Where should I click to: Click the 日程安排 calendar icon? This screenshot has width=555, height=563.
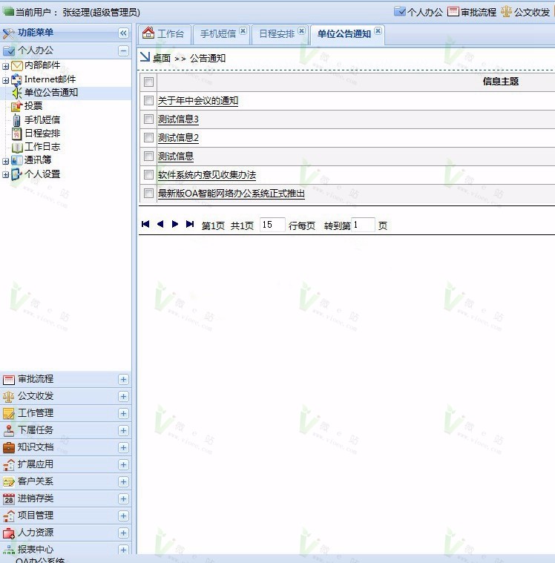point(16,134)
